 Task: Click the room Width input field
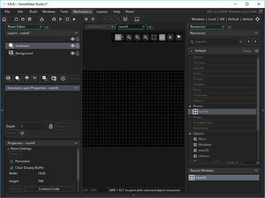(x=43, y=174)
